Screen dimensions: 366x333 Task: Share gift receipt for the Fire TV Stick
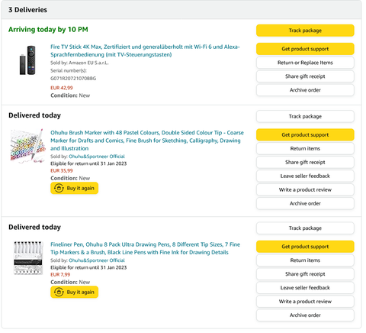[x=305, y=76]
